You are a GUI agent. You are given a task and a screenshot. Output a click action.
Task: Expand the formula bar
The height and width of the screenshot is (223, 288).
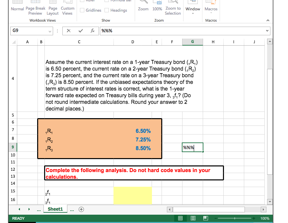pos(267,31)
